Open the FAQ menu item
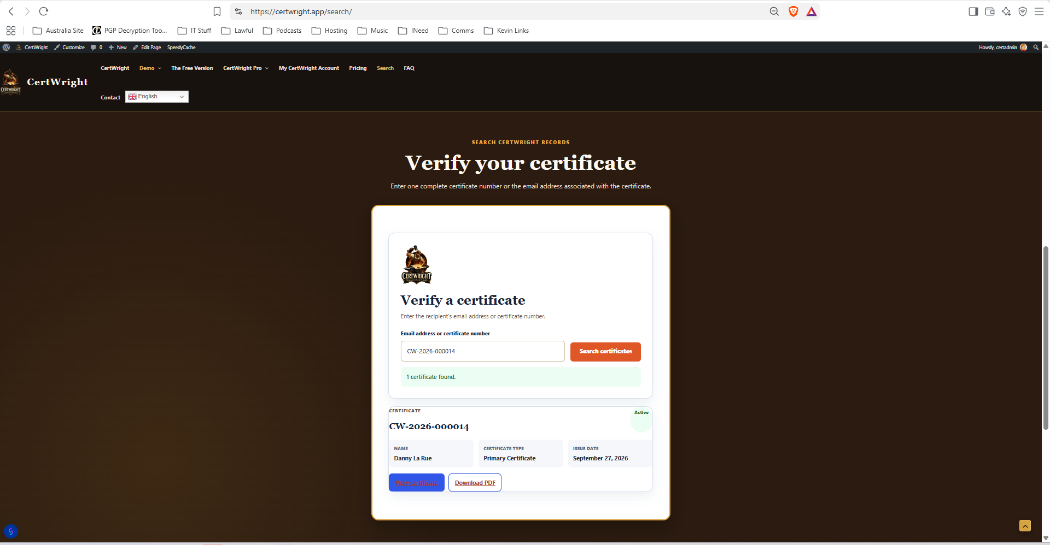The image size is (1050, 545). pyautogui.click(x=409, y=68)
